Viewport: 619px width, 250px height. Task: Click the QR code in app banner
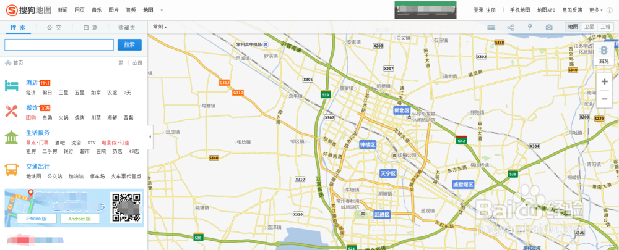pyautogui.click(x=126, y=207)
